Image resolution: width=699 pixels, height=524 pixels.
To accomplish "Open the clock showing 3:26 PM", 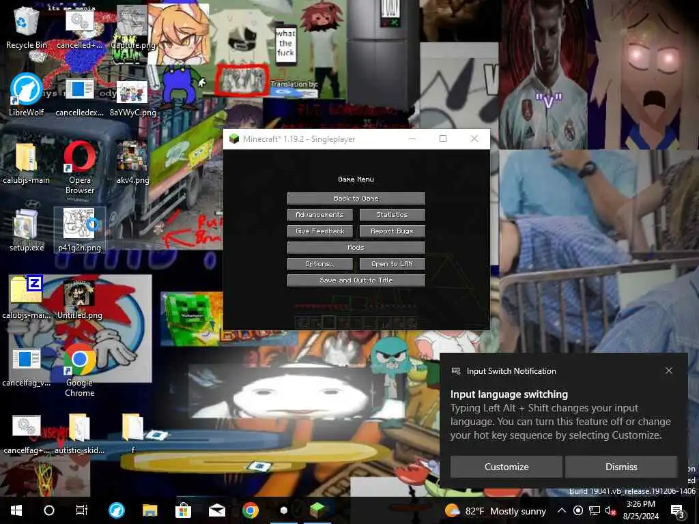I will click(x=640, y=510).
